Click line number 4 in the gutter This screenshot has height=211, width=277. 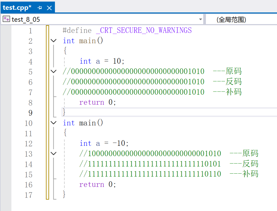coord(31,61)
